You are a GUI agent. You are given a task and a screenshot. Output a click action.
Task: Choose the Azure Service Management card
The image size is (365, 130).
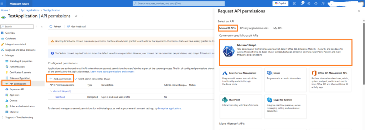[x=241, y=80]
